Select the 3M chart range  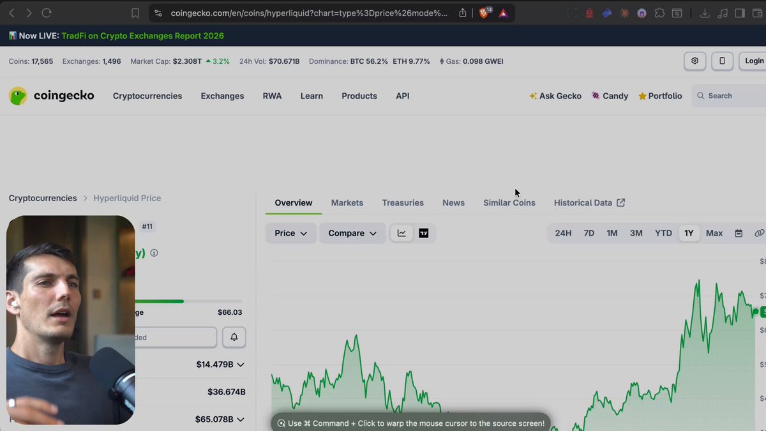click(x=636, y=233)
